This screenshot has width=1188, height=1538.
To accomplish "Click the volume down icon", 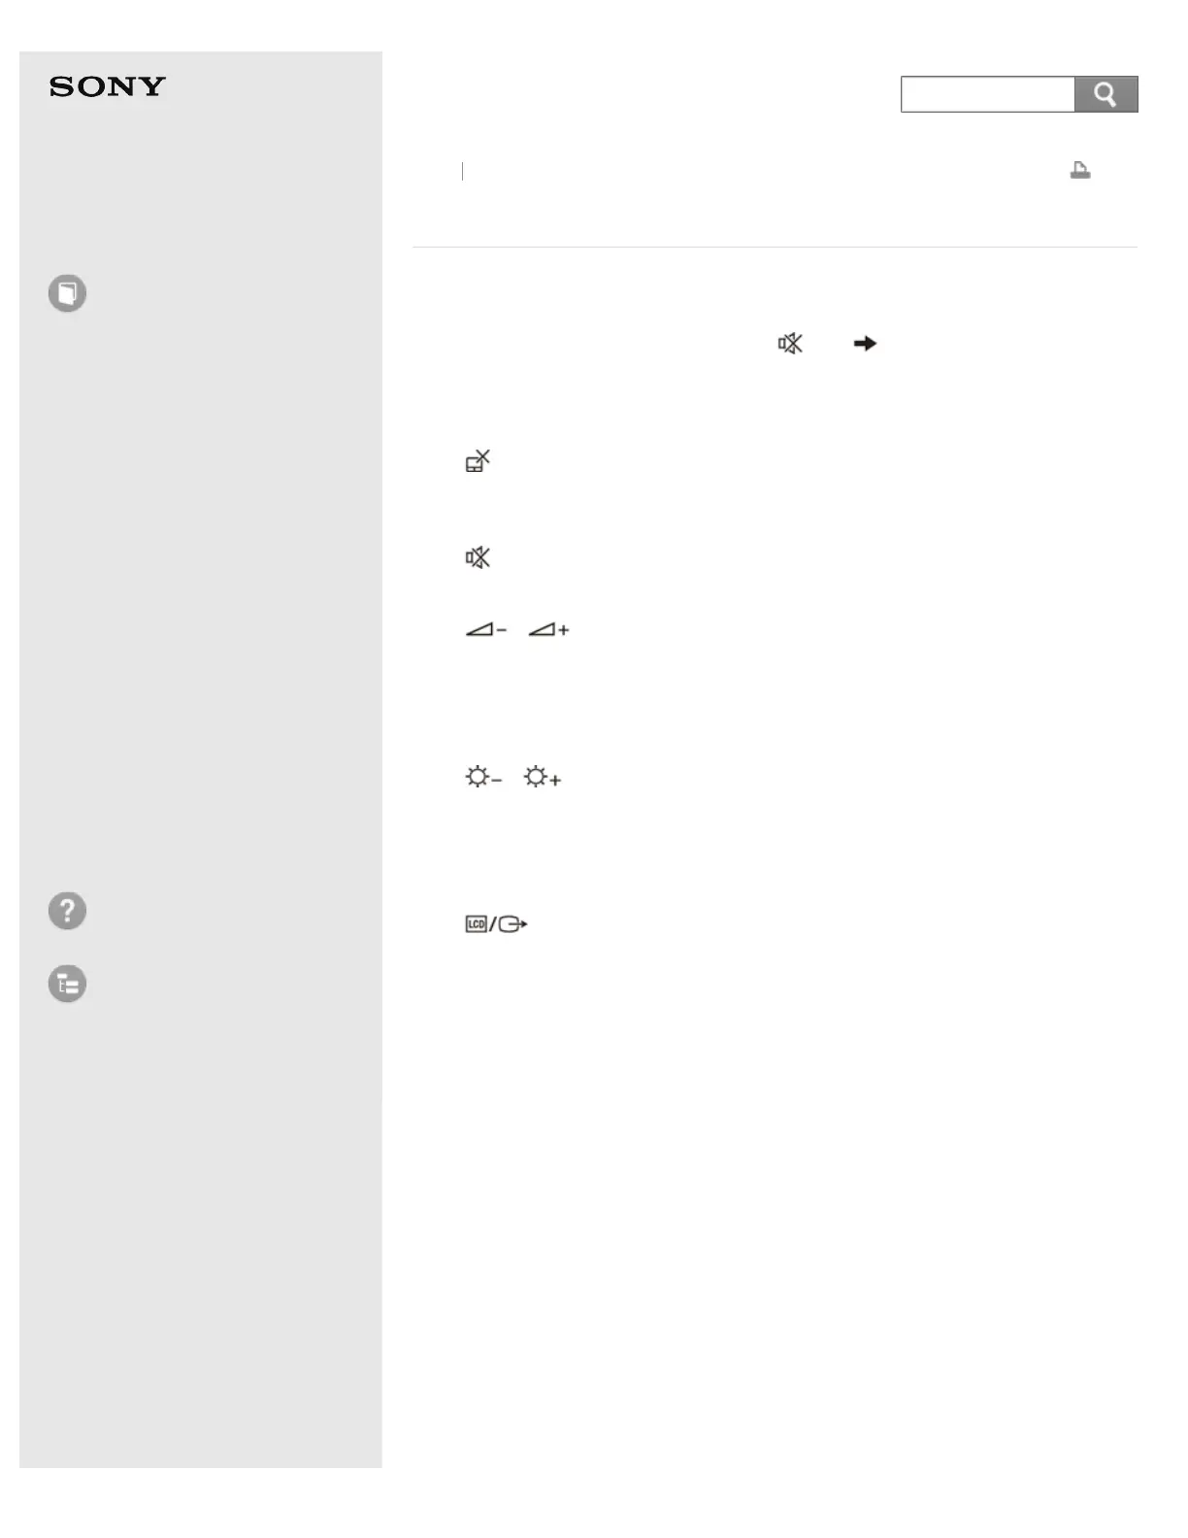I will 486,630.
